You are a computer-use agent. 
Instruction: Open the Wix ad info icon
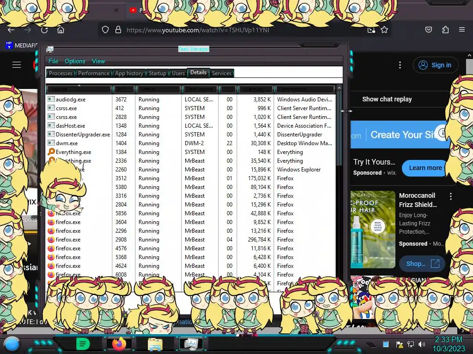coord(442,132)
